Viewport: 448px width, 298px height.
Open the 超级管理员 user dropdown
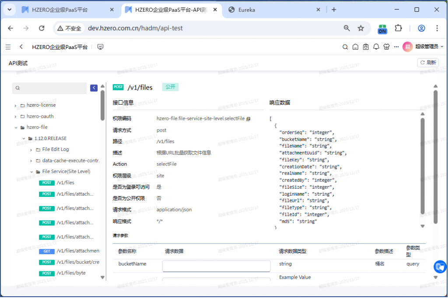(x=423, y=47)
